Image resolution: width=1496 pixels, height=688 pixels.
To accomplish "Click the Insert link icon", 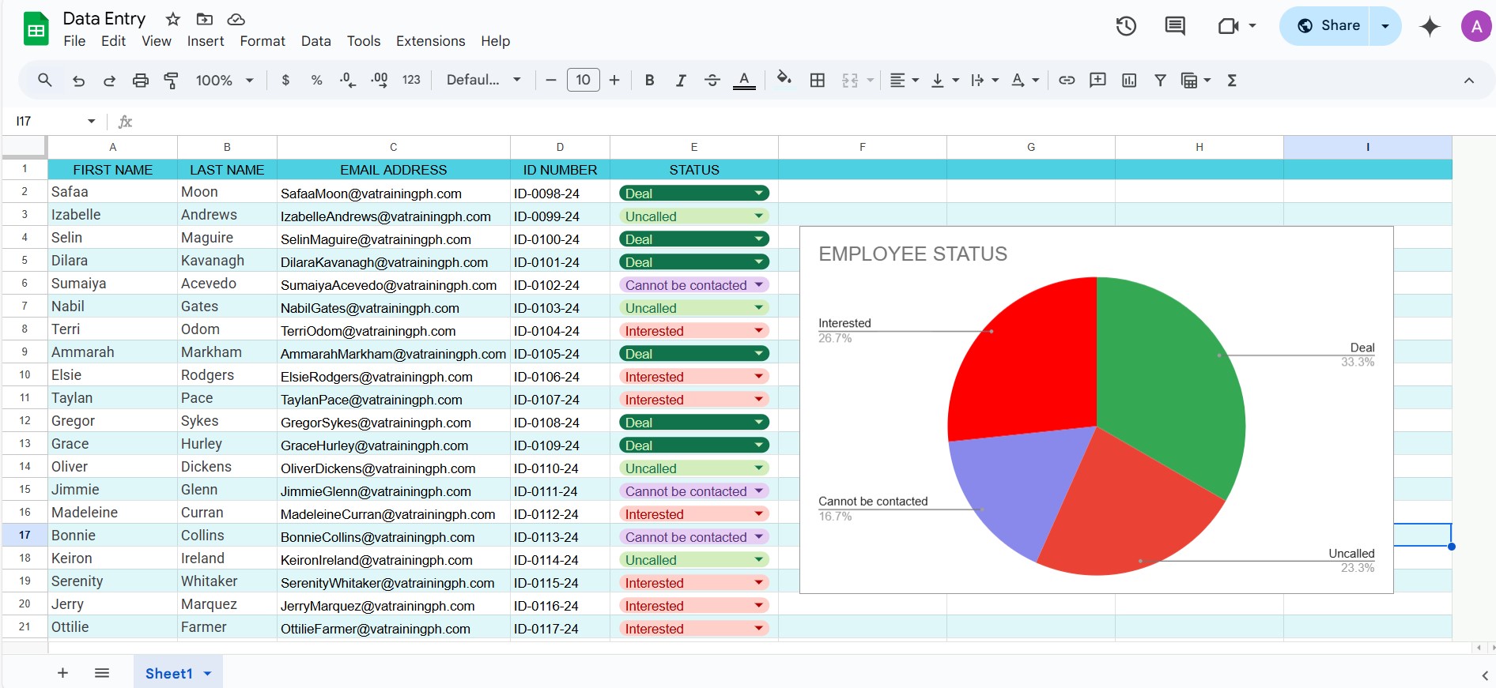I will click(x=1067, y=81).
